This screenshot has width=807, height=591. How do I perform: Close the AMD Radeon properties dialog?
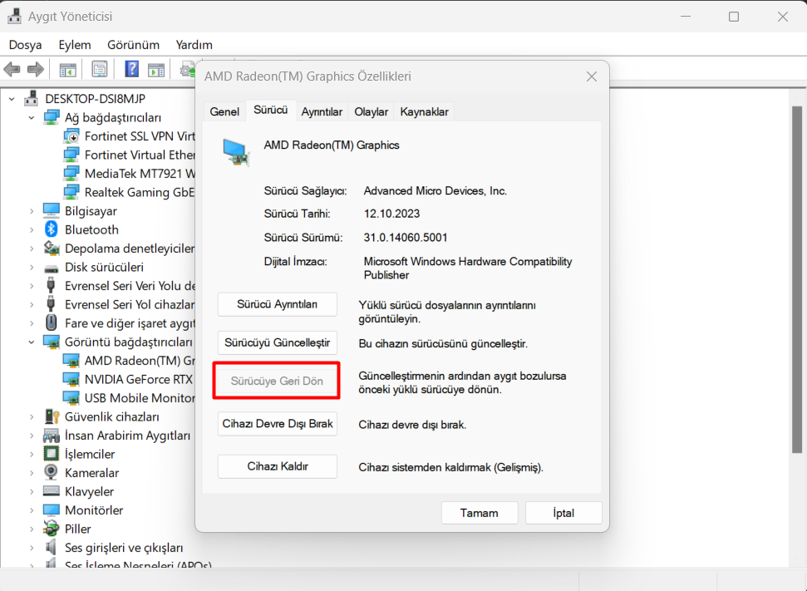[592, 76]
